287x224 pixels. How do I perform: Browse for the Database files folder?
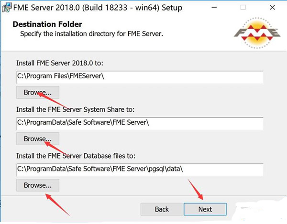(x=38, y=185)
